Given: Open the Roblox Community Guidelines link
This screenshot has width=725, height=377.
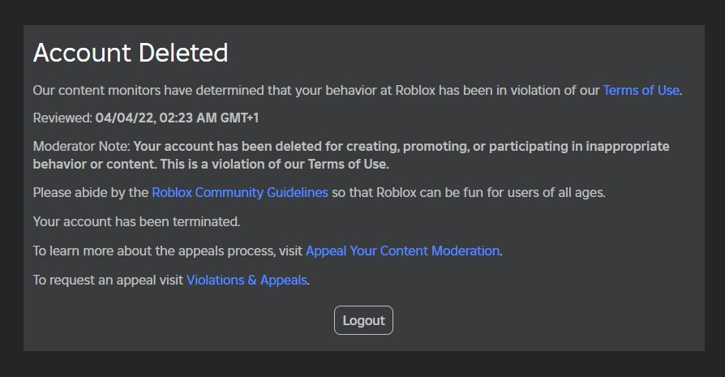Looking at the screenshot, I should (x=240, y=193).
